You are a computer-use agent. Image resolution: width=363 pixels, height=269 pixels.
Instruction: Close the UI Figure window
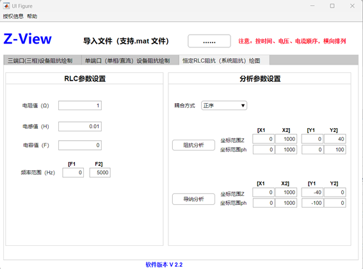coord(352,6)
